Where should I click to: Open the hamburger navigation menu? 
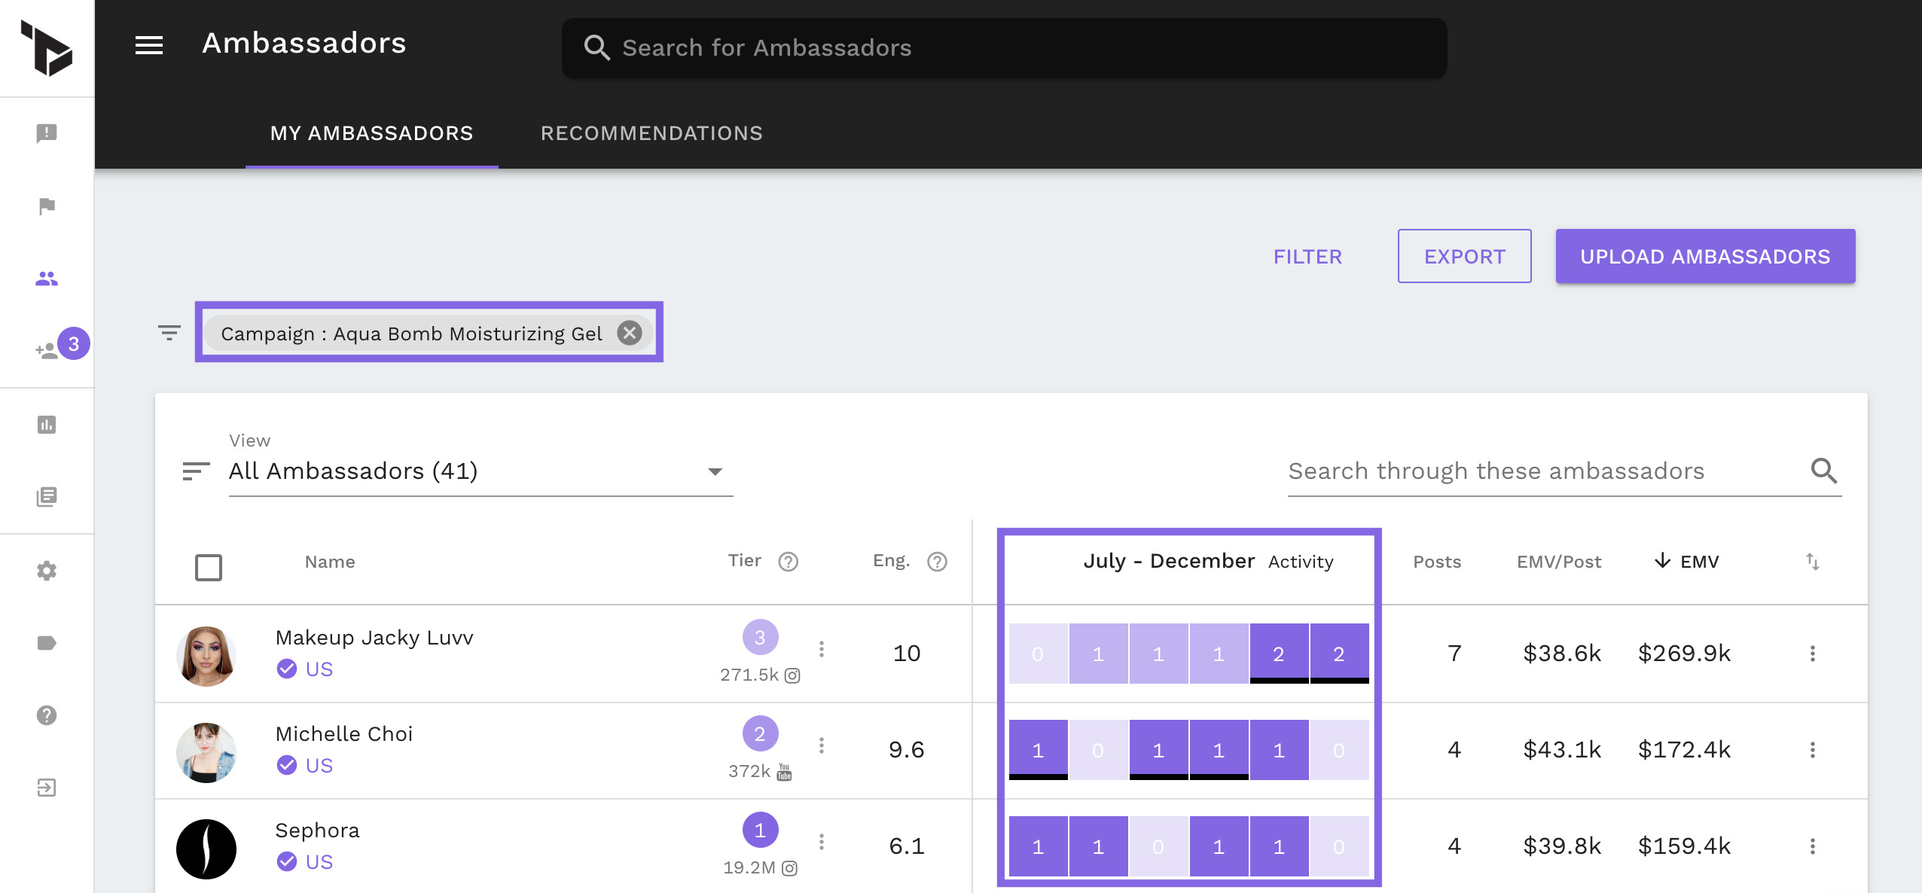(148, 45)
